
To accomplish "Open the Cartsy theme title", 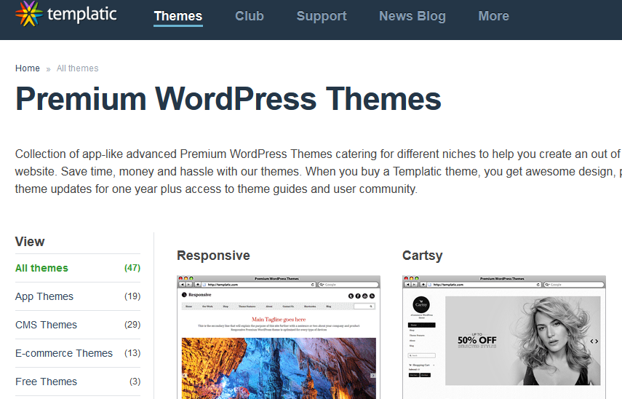I will pyautogui.click(x=422, y=256).
